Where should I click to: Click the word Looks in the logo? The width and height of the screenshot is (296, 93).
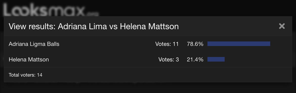[x=25, y=10]
